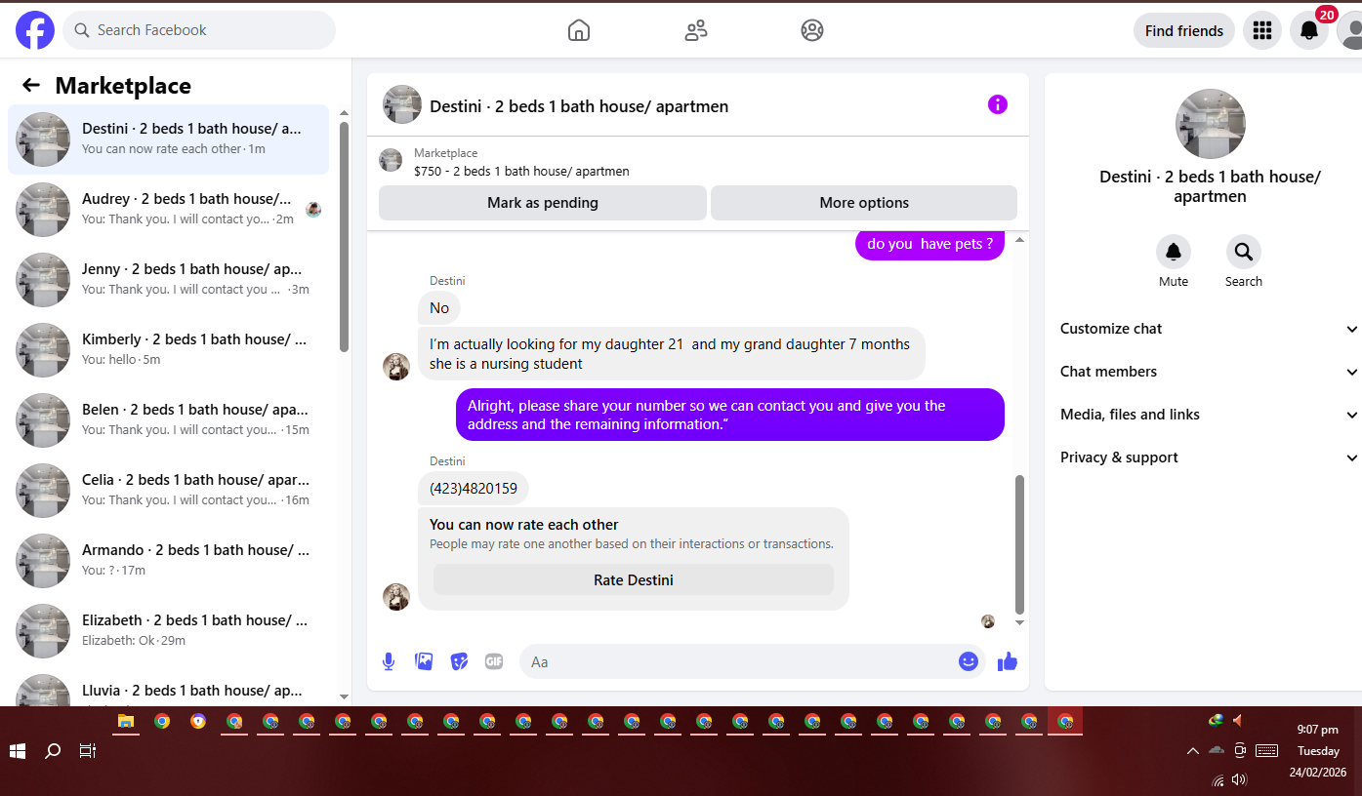Open account profile picture at top right
Screen dimensions: 1362x796
coord(1350,30)
